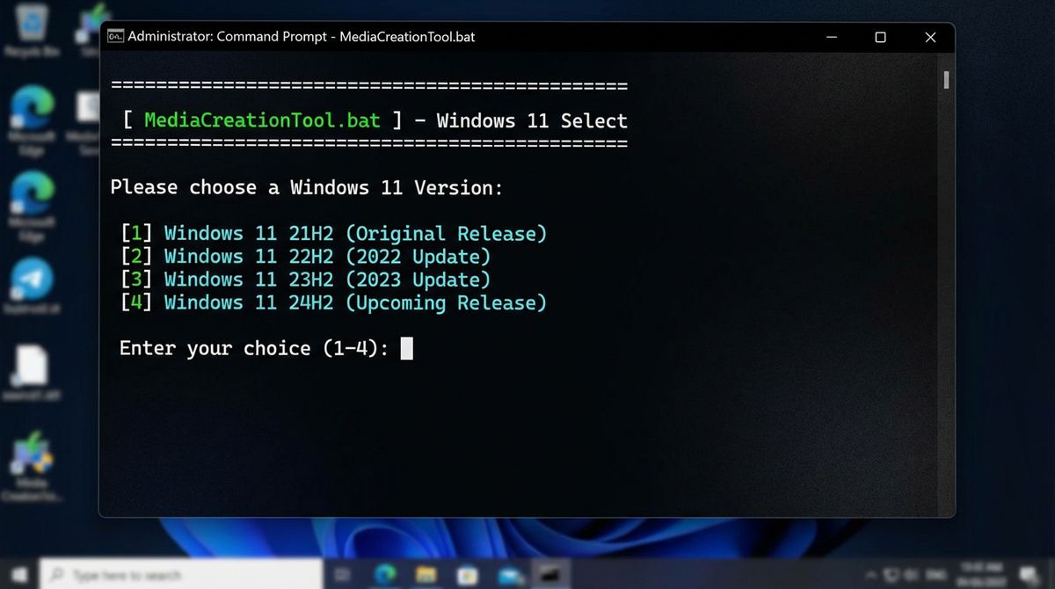This screenshot has width=1055, height=589.
Task: Show hidden system tray icons
Action: pos(871,575)
